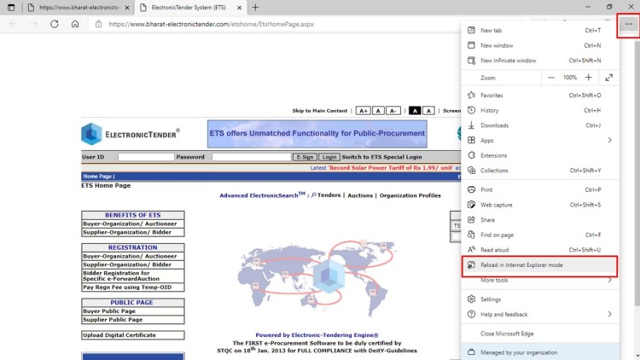Choose New InPrivate window from menu
The image size is (640, 360).
(x=509, y=61)
